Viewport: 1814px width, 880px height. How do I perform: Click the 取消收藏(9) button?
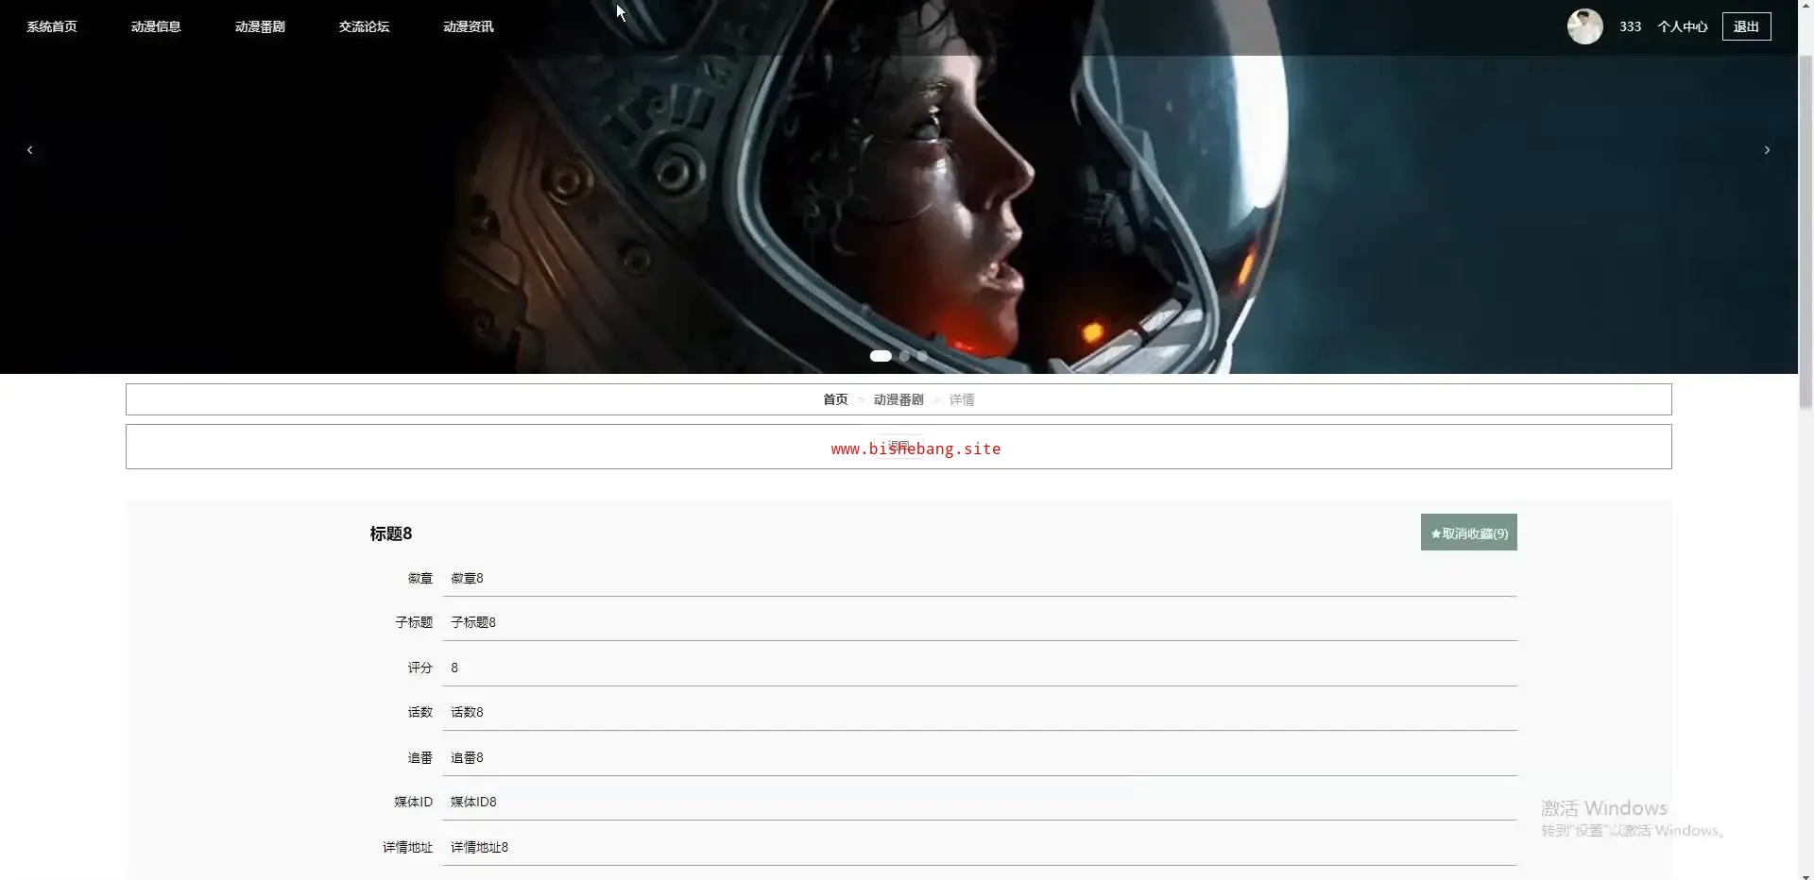[x=1469, y=533]
